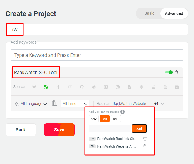
Task: Click the project name field containing RW
Action: click(97, 30)
